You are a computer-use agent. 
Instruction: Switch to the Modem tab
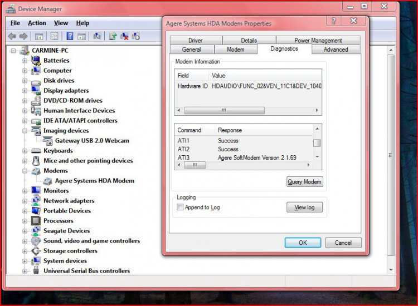tap(236, 50)
